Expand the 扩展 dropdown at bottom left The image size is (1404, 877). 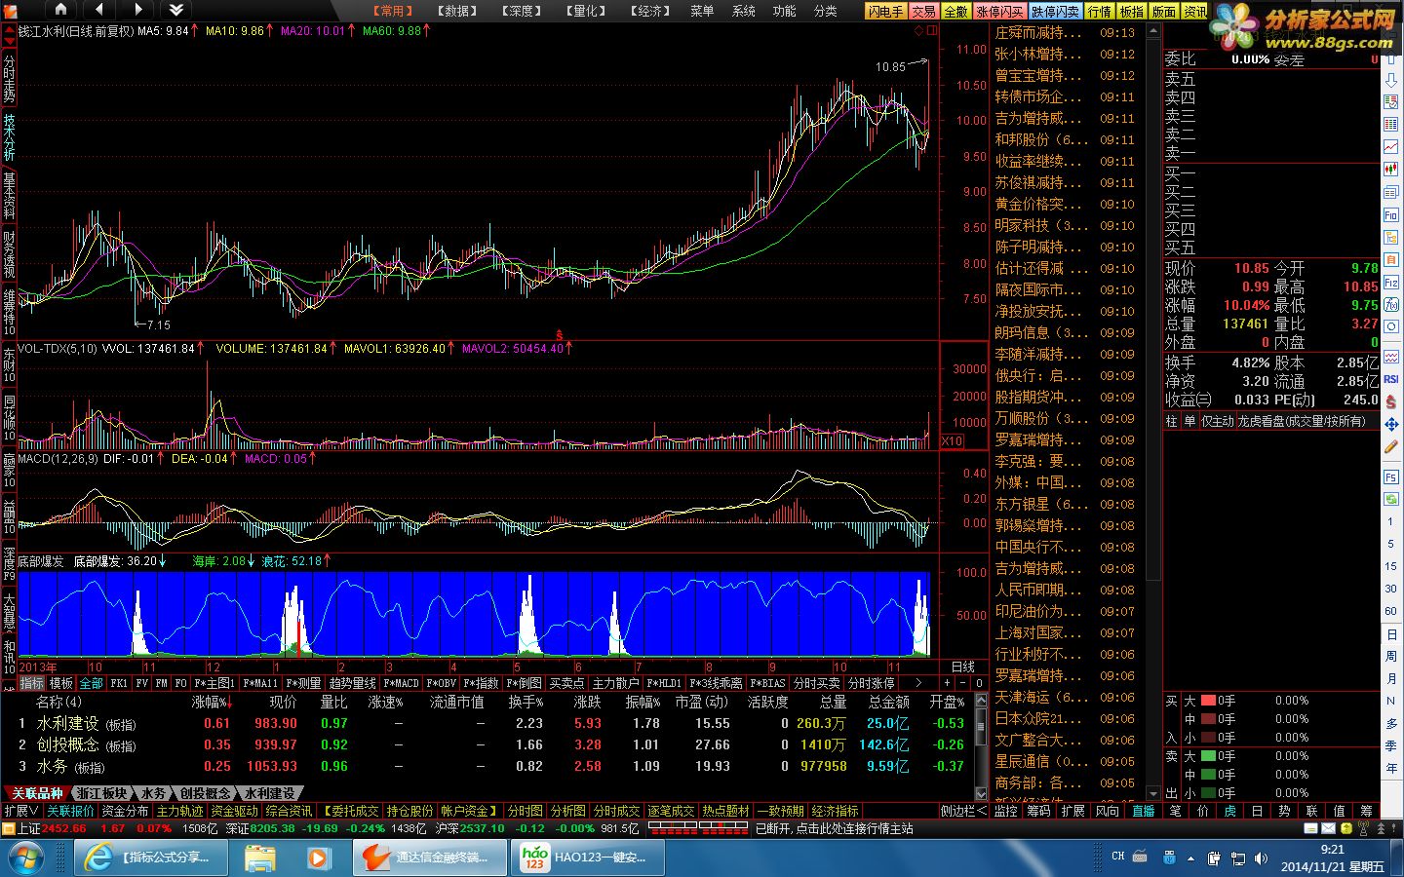pos(20,811)
